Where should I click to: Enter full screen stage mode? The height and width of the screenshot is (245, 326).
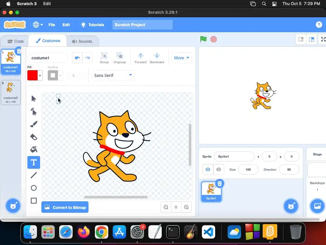323,39
